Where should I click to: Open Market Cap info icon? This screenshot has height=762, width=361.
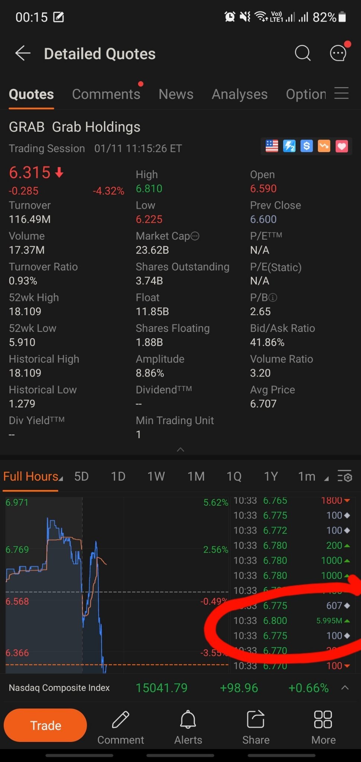click(195, 236)
